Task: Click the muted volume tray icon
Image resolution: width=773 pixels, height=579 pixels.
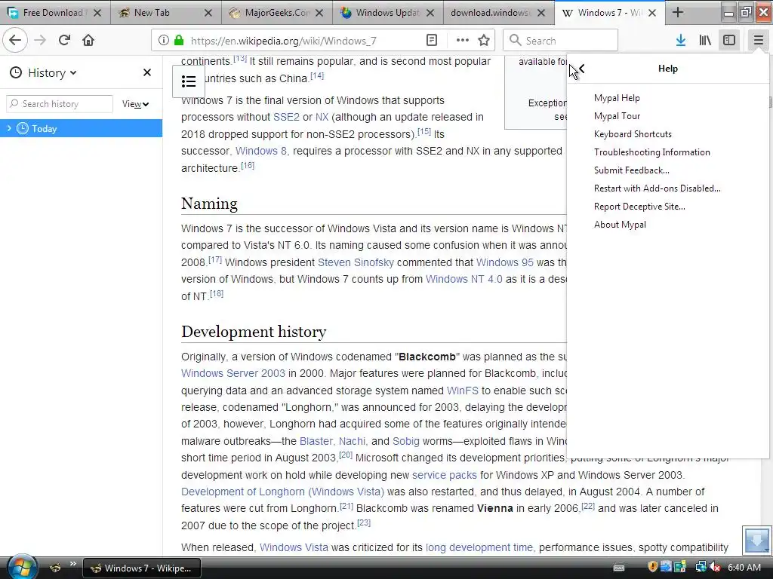Action: 715,568
